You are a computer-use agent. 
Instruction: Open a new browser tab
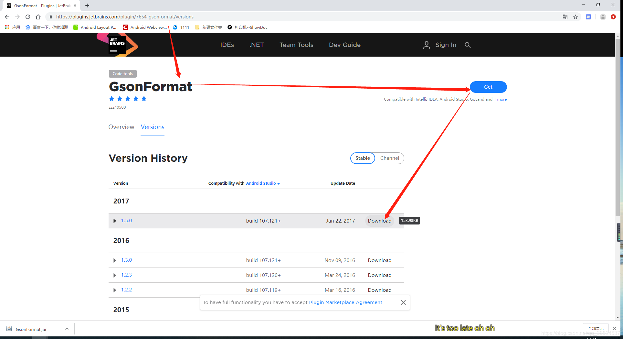tap(87, 5)
